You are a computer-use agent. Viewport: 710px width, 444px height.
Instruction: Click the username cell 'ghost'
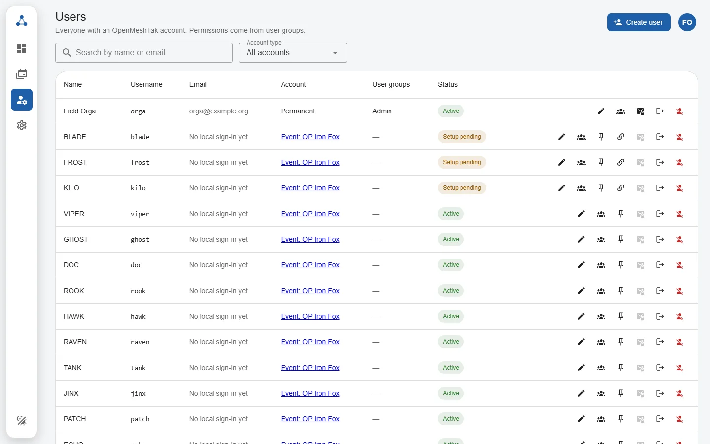140,239
